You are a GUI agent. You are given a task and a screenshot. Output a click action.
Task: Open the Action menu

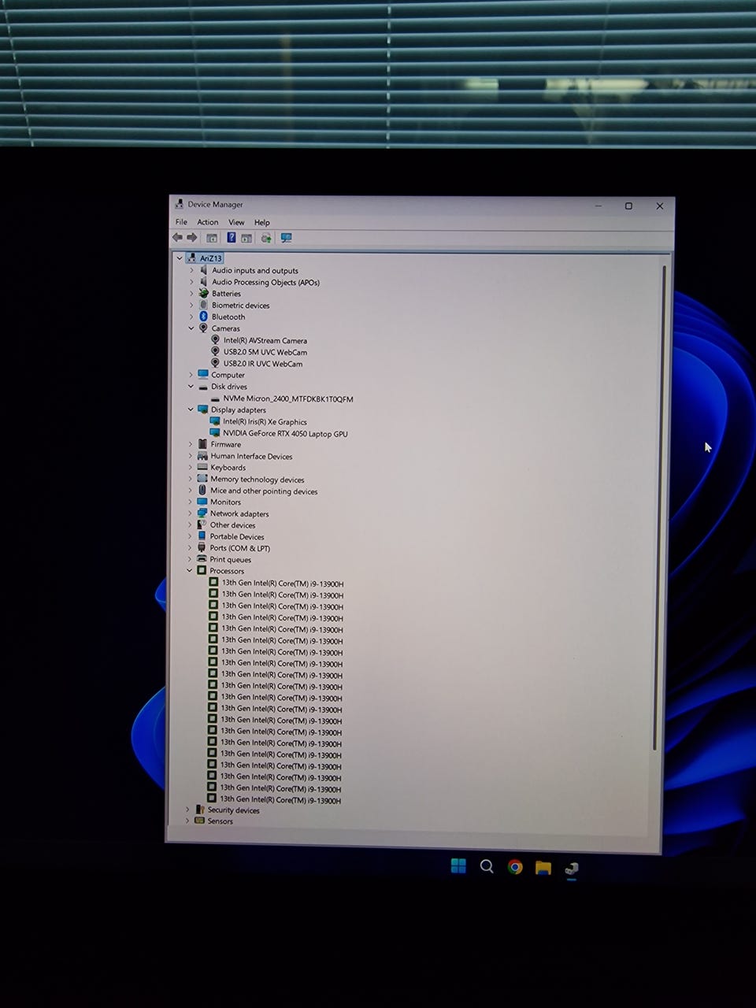click(208, 222)
